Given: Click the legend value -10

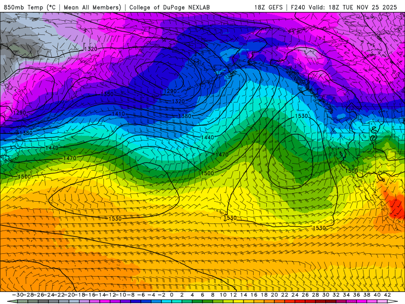Looking at the screenshot, I should click(x=120, y=295).
